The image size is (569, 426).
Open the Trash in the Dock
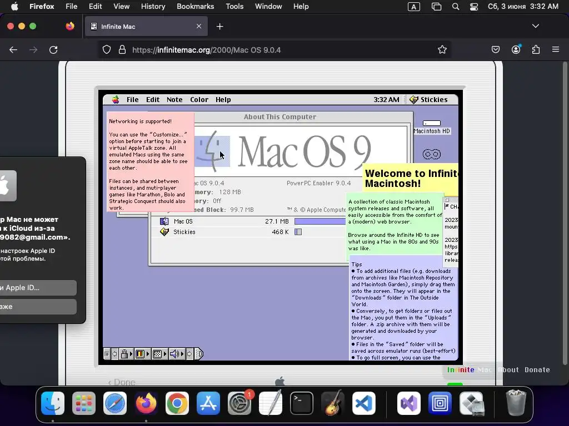coord(516,403)
